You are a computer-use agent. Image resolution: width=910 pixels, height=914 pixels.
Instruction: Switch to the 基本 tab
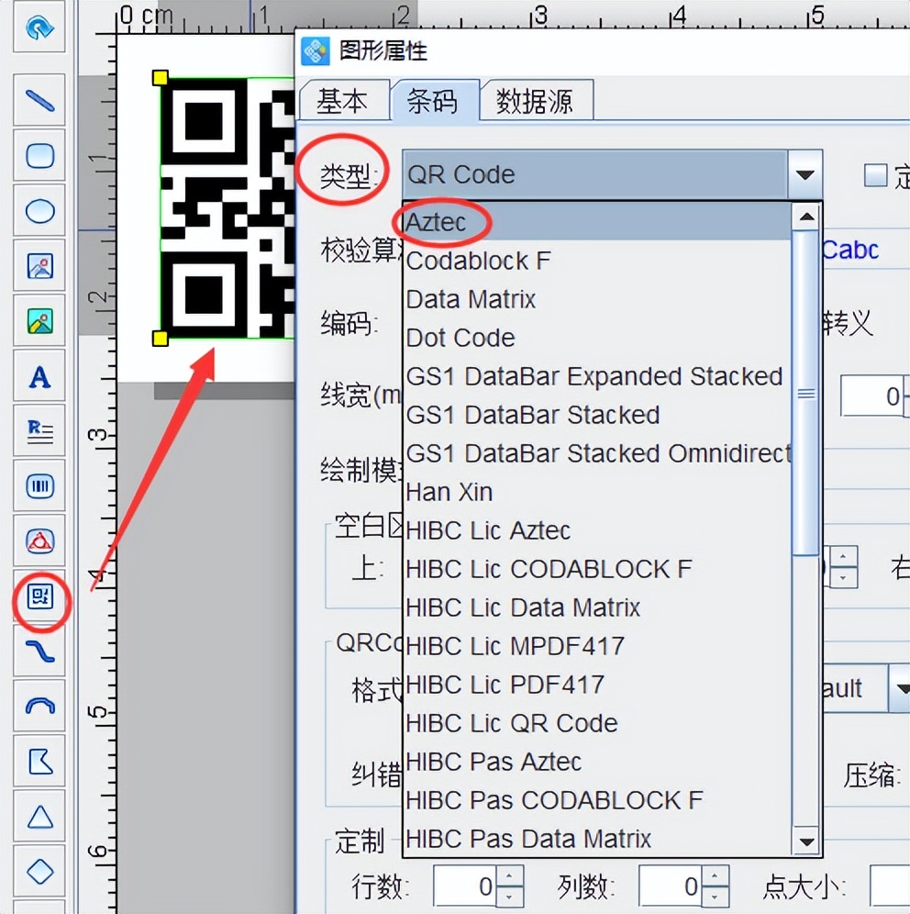(342, 102)
